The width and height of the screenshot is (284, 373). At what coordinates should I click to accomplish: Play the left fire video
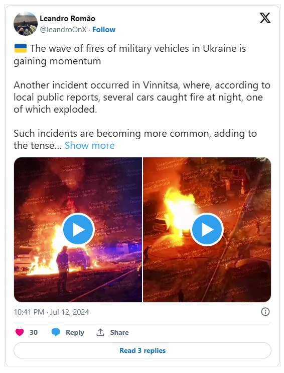[78, 230]
